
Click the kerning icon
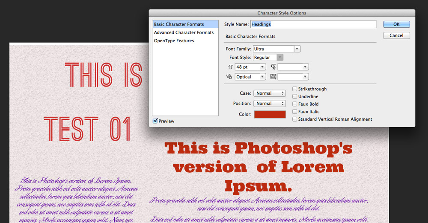[229, 77]
